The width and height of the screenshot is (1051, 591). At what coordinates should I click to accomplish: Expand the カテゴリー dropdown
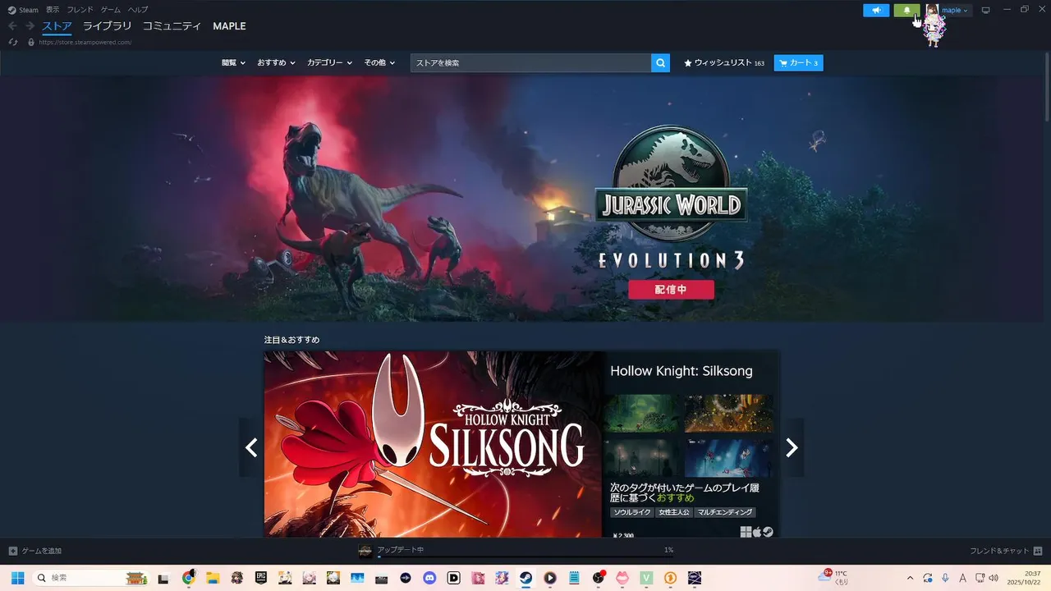(x=329, y=62)
